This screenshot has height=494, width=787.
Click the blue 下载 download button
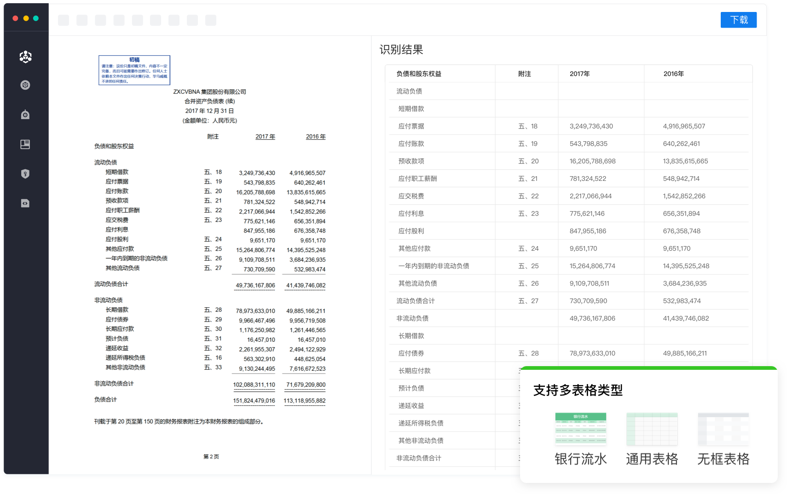(738, 20)
